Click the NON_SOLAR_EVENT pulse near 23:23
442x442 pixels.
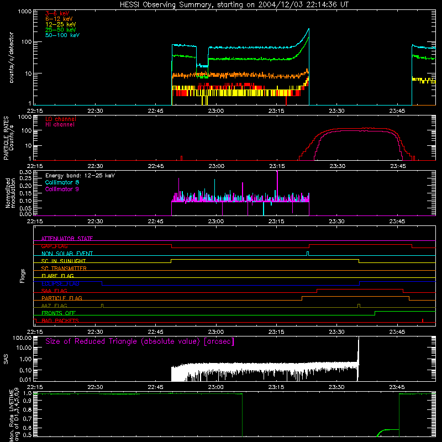[308, 253]
